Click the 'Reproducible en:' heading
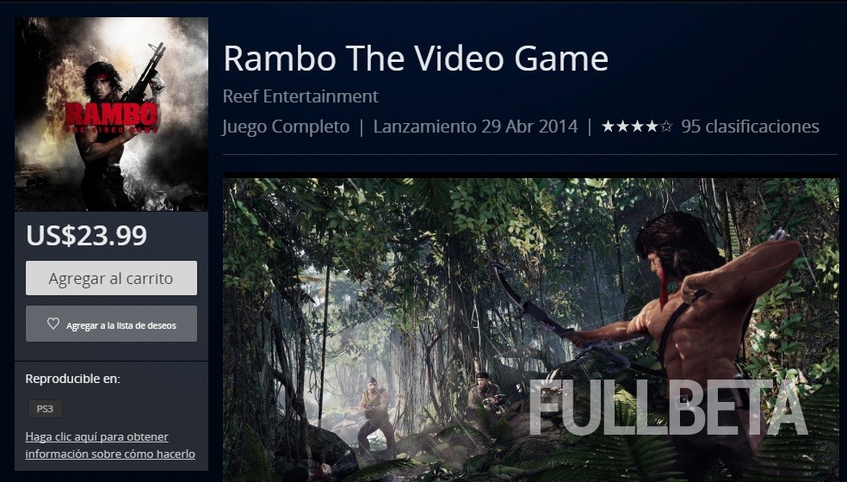The height and width of the screenshot is (482, 847). pos(73,379)
